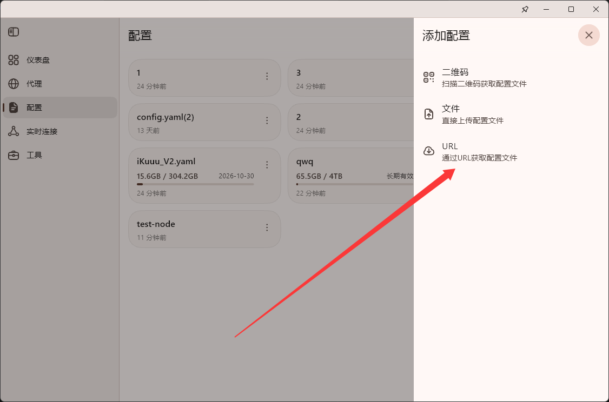
Task: Go to the 代理 page
Action: (x=60, y=84)
